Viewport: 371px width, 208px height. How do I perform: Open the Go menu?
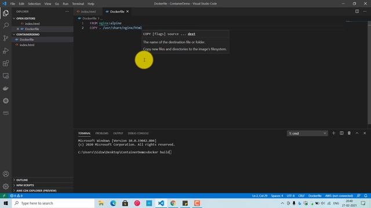coord(57,4)
